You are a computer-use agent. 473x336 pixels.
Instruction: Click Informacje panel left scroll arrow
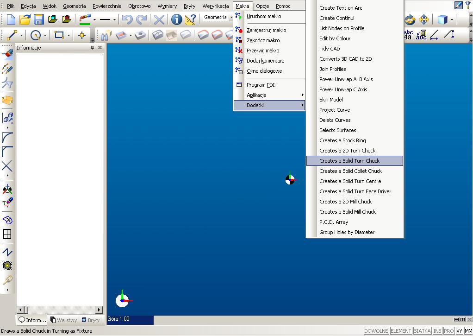(20, 310)
